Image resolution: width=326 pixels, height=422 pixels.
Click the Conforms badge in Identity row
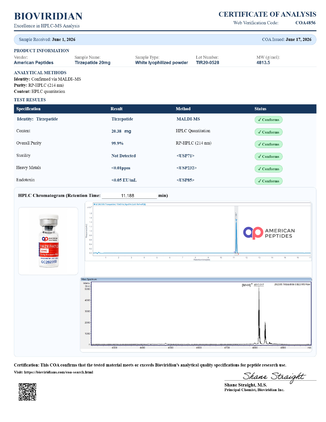click(268, 120)
